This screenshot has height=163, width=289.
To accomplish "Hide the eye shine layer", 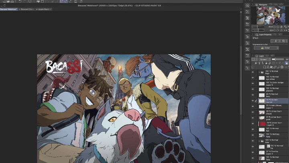I will pyautogui.click(x=253, y=78).
